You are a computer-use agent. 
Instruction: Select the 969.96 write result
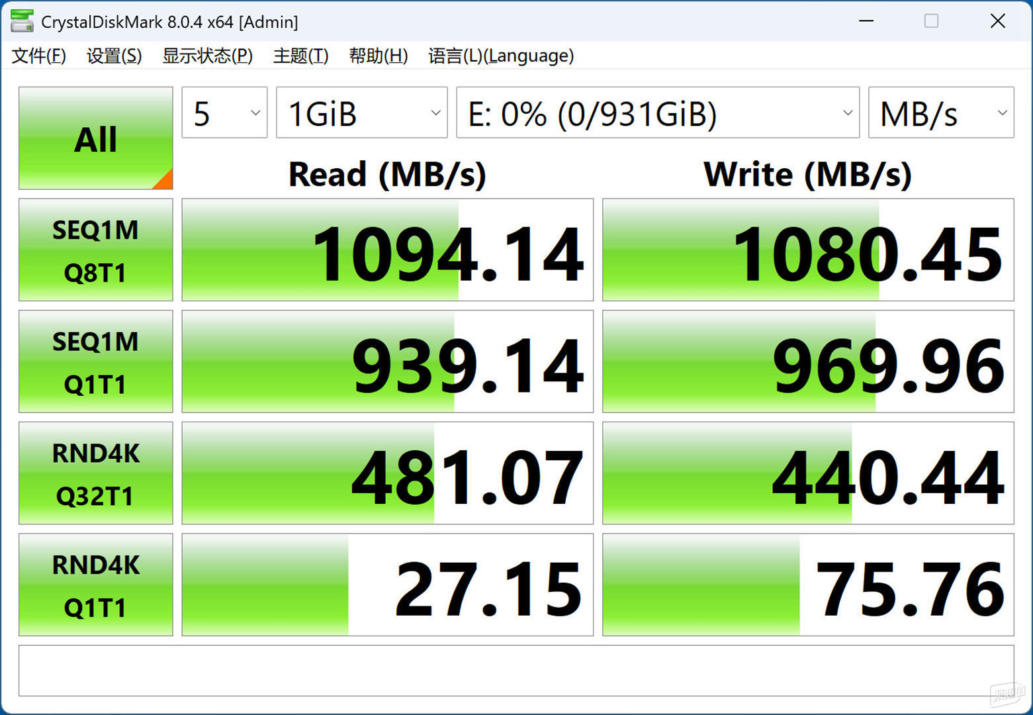pyautogui.click(x=808, y=361)
